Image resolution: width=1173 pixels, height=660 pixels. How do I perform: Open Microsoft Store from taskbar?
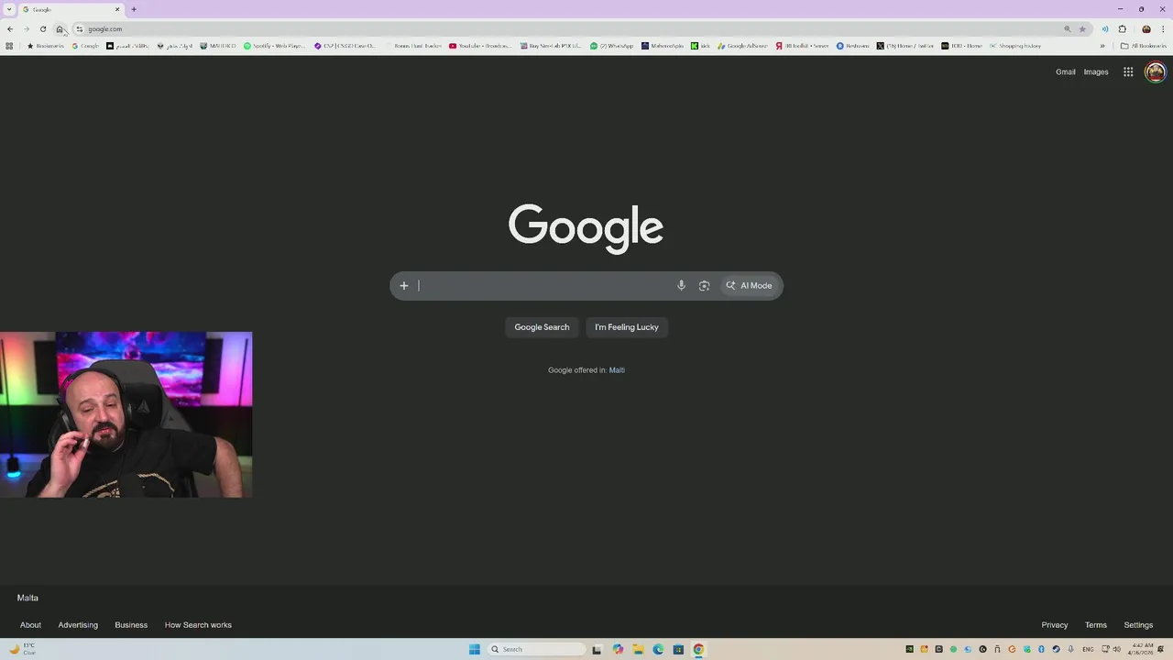[x=678, y=649]
